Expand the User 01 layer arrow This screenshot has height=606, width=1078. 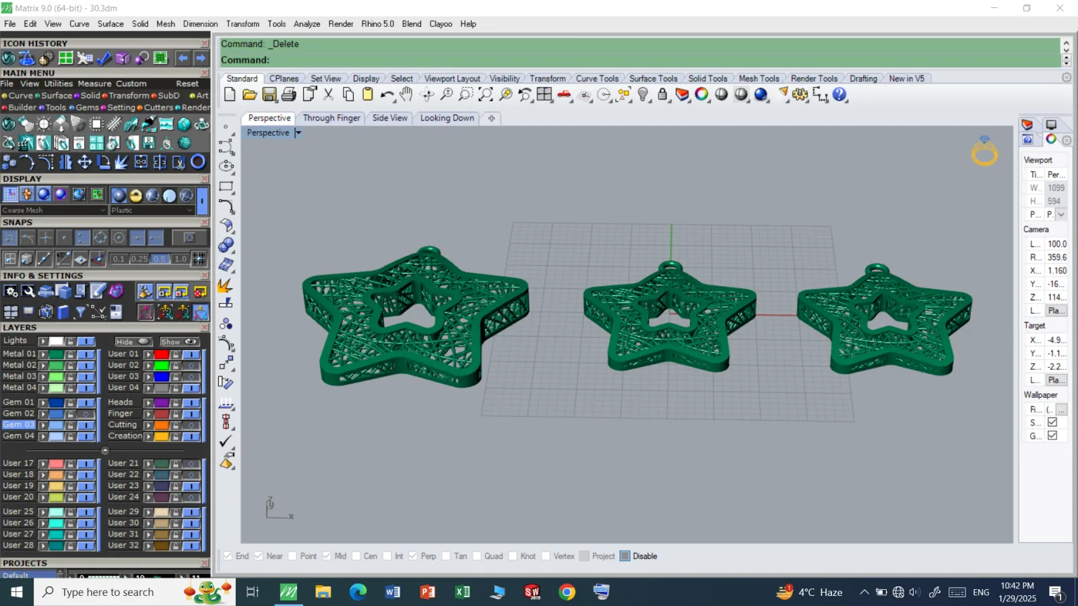149,354
